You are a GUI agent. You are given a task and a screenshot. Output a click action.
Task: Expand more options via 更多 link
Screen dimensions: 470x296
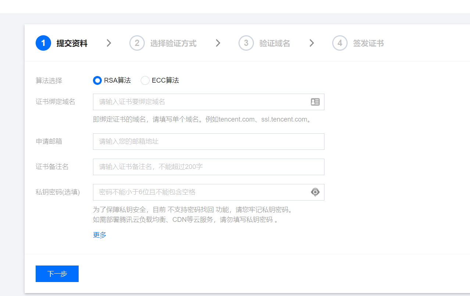[x=100, y=235]
